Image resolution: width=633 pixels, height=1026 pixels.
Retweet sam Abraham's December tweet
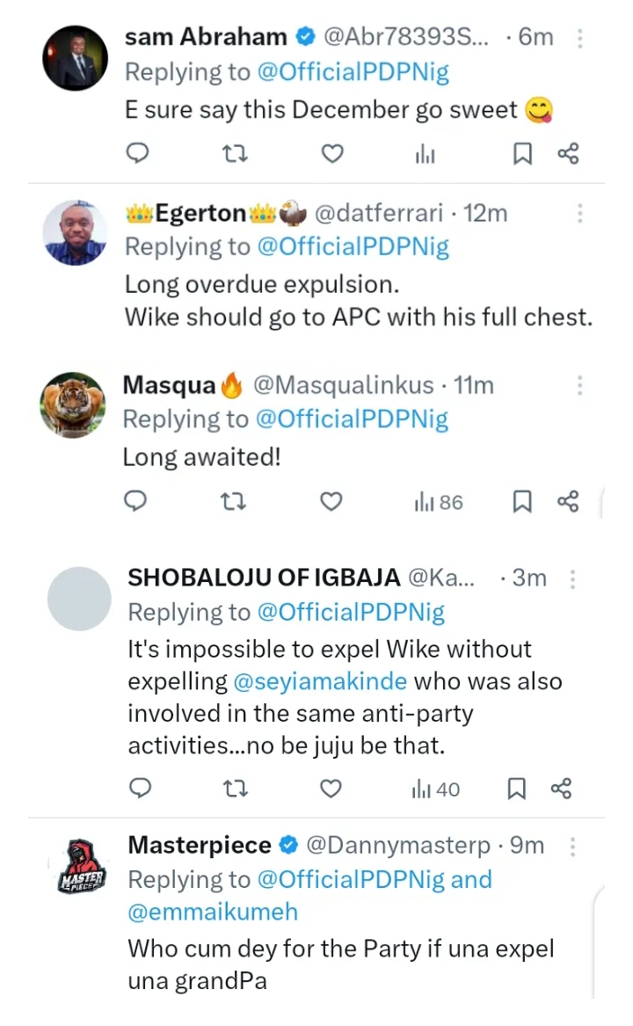click(x=234, y=155)
